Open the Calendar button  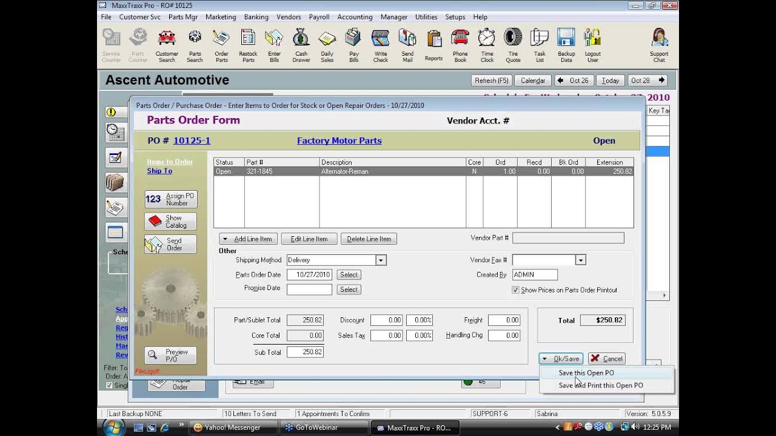pos(533,81)
